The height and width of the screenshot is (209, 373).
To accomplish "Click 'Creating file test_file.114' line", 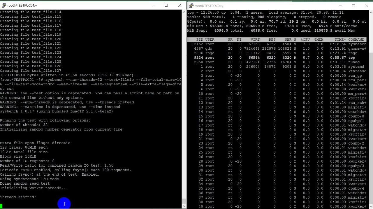I will click(x=31, y=12).
